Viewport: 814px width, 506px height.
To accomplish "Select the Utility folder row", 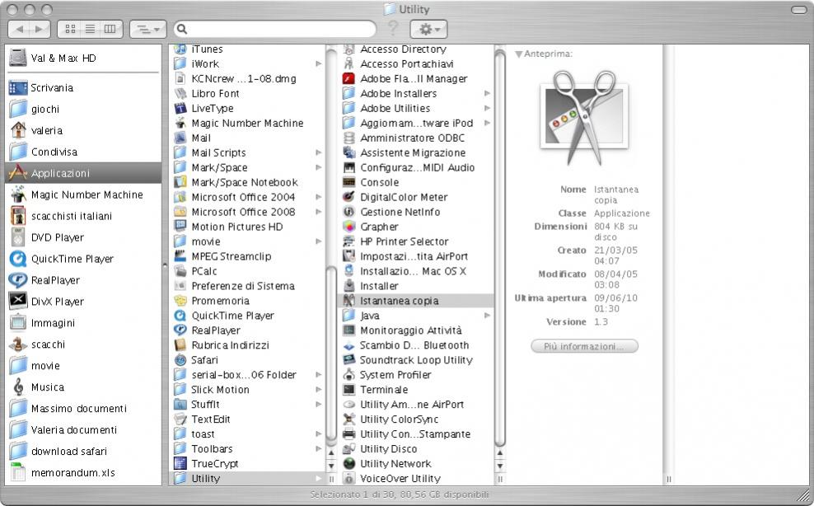I will [247, 479].
